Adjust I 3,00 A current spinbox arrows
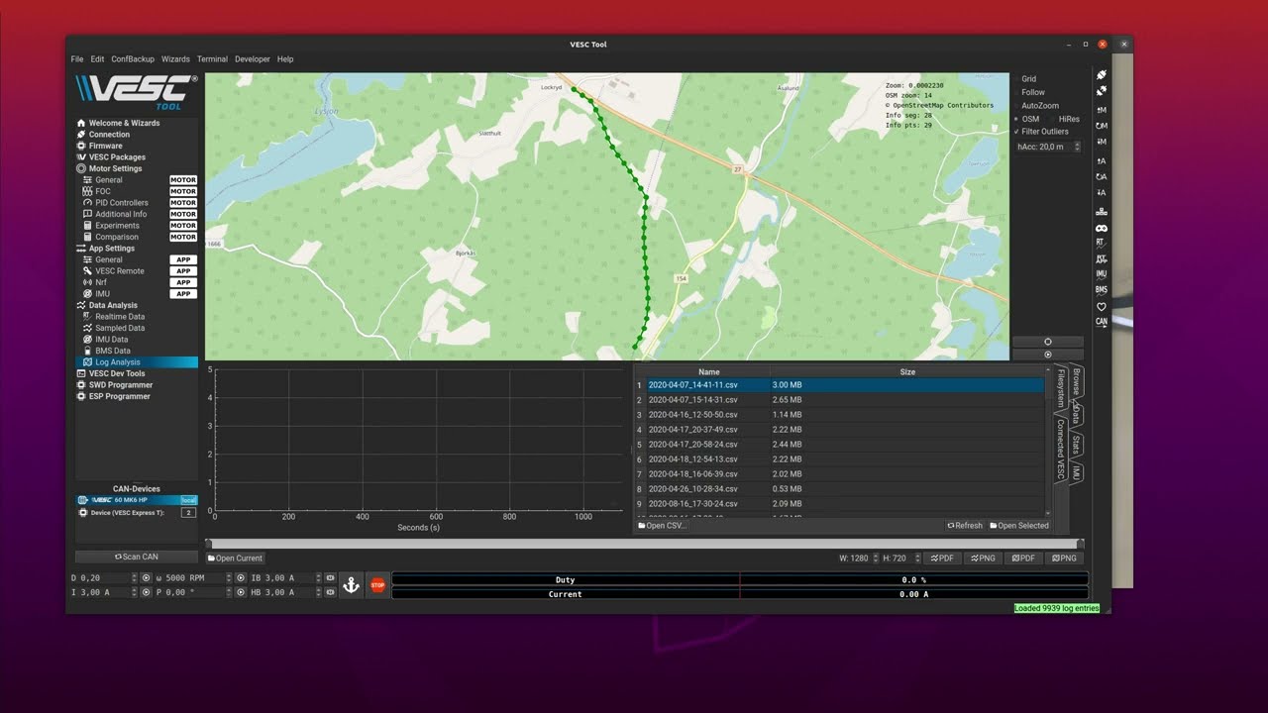This screenshot has height=713, width=1268. 134,592
